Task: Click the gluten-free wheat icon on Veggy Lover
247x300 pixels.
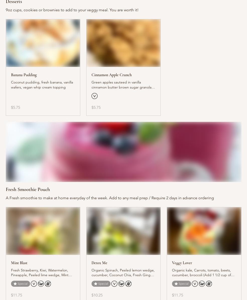Action: click(x=209, y=284)
